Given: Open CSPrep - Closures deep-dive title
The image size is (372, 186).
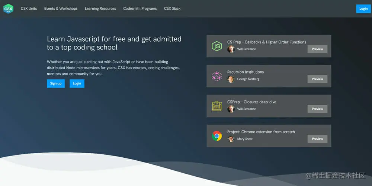Looking at the screenshot, I should coord(252,102).
